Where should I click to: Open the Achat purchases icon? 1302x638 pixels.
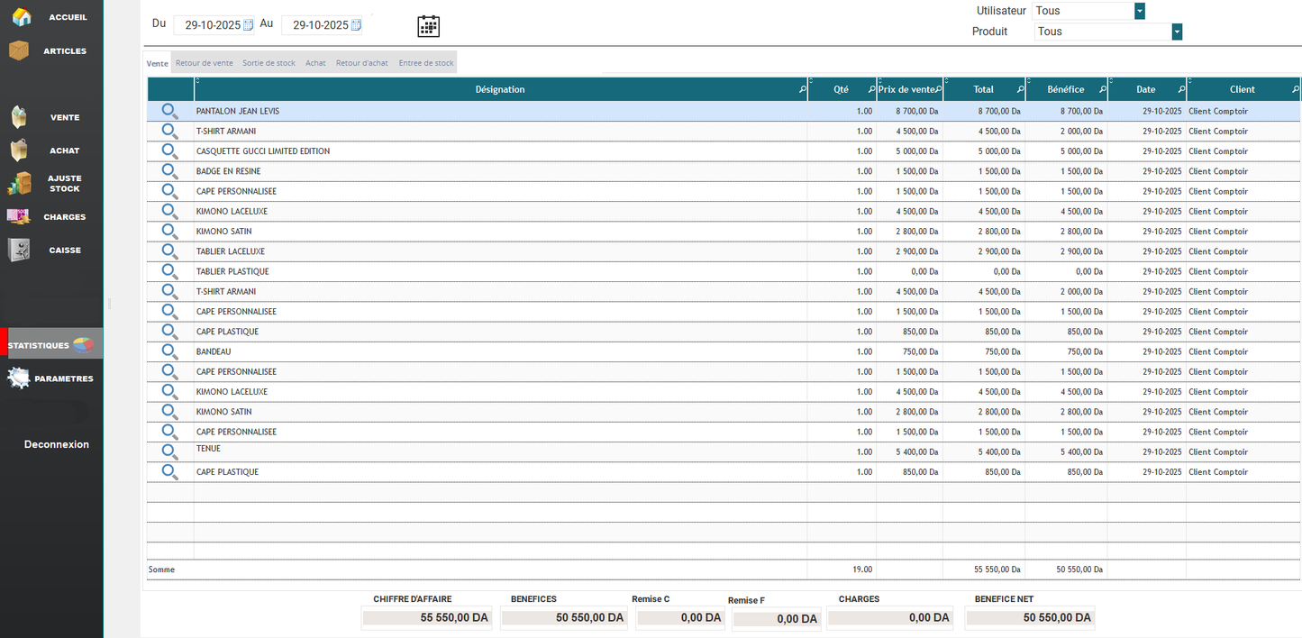pyautogui.click(x=21, y=150)
